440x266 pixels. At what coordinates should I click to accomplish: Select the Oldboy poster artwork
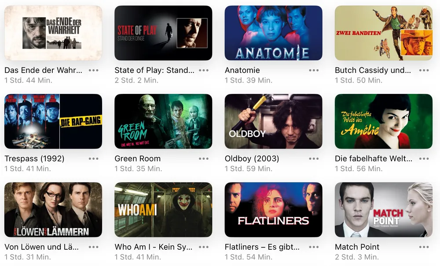(x=273, y=121)
